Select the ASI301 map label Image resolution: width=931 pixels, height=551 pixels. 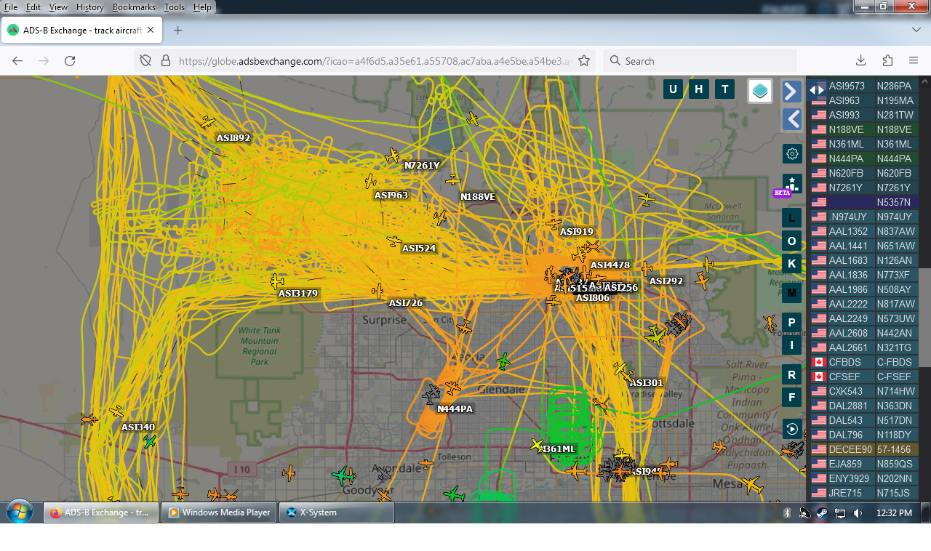tap(647, 383)
